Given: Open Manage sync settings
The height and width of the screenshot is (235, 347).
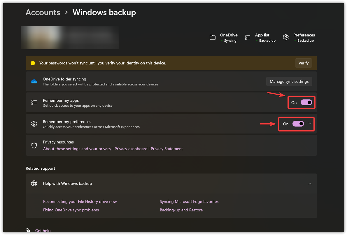Looking at the screenshot, I should point(289,81).
